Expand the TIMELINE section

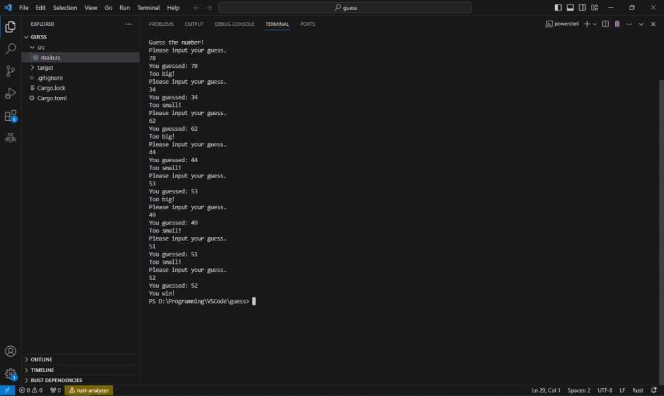coord(80,369)
